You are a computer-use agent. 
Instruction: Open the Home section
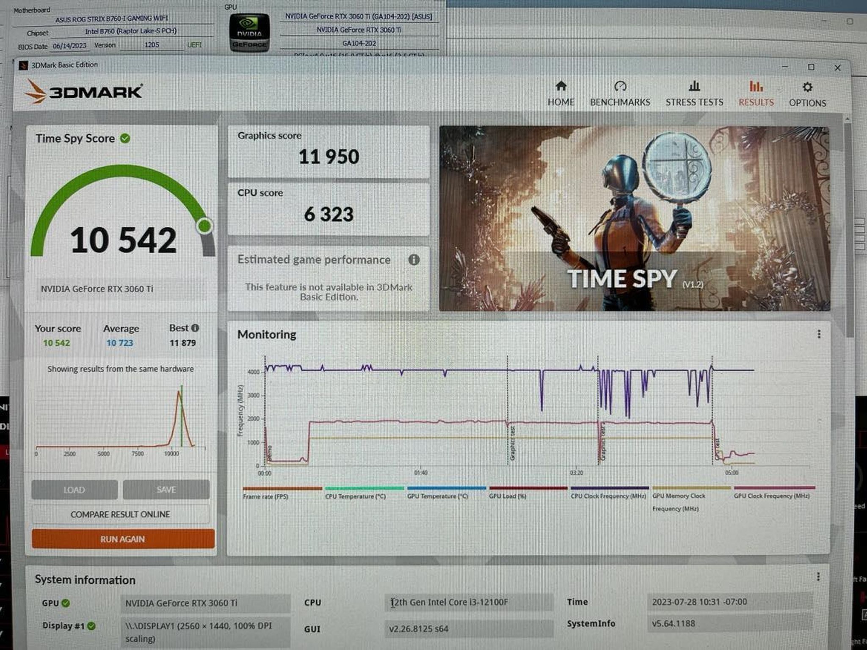click(561, 94)
